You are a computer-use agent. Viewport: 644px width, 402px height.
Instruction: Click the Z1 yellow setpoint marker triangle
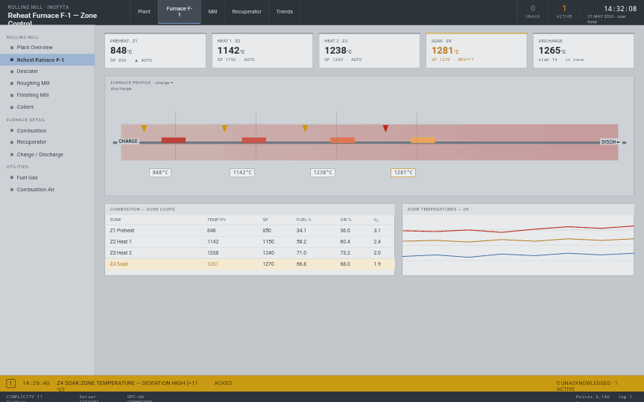pyautogui.click(x=144, y=128)
